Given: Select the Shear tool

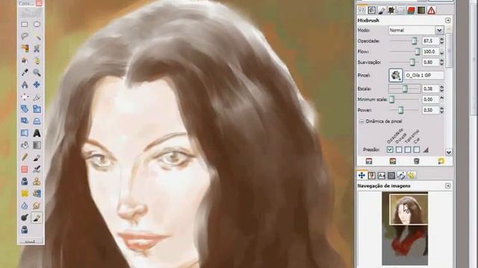Looking at the screenshot, I should pos(25,121).
